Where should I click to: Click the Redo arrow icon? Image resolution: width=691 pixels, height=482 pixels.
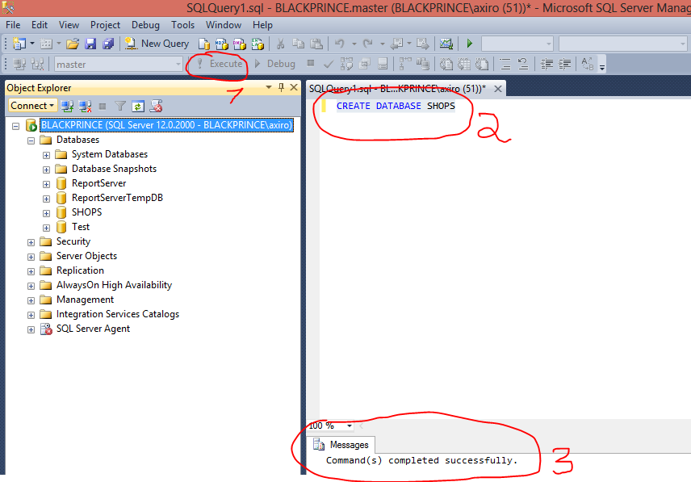(368, 44)
